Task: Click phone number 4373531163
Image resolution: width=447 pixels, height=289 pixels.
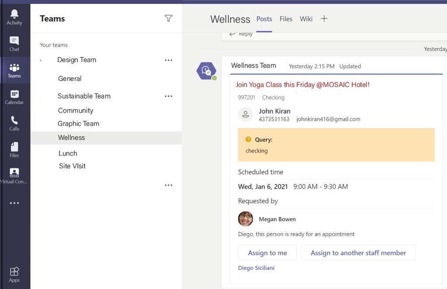Action: pos(274,119)
